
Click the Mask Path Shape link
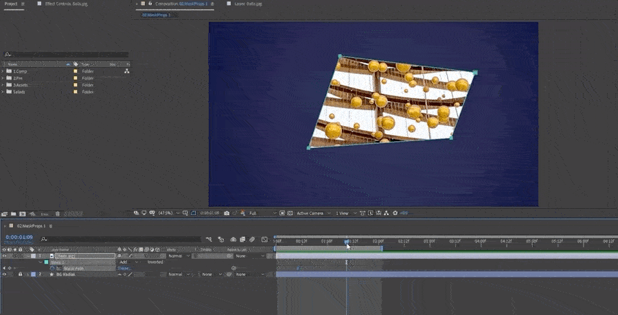click(x=123, y=268)
